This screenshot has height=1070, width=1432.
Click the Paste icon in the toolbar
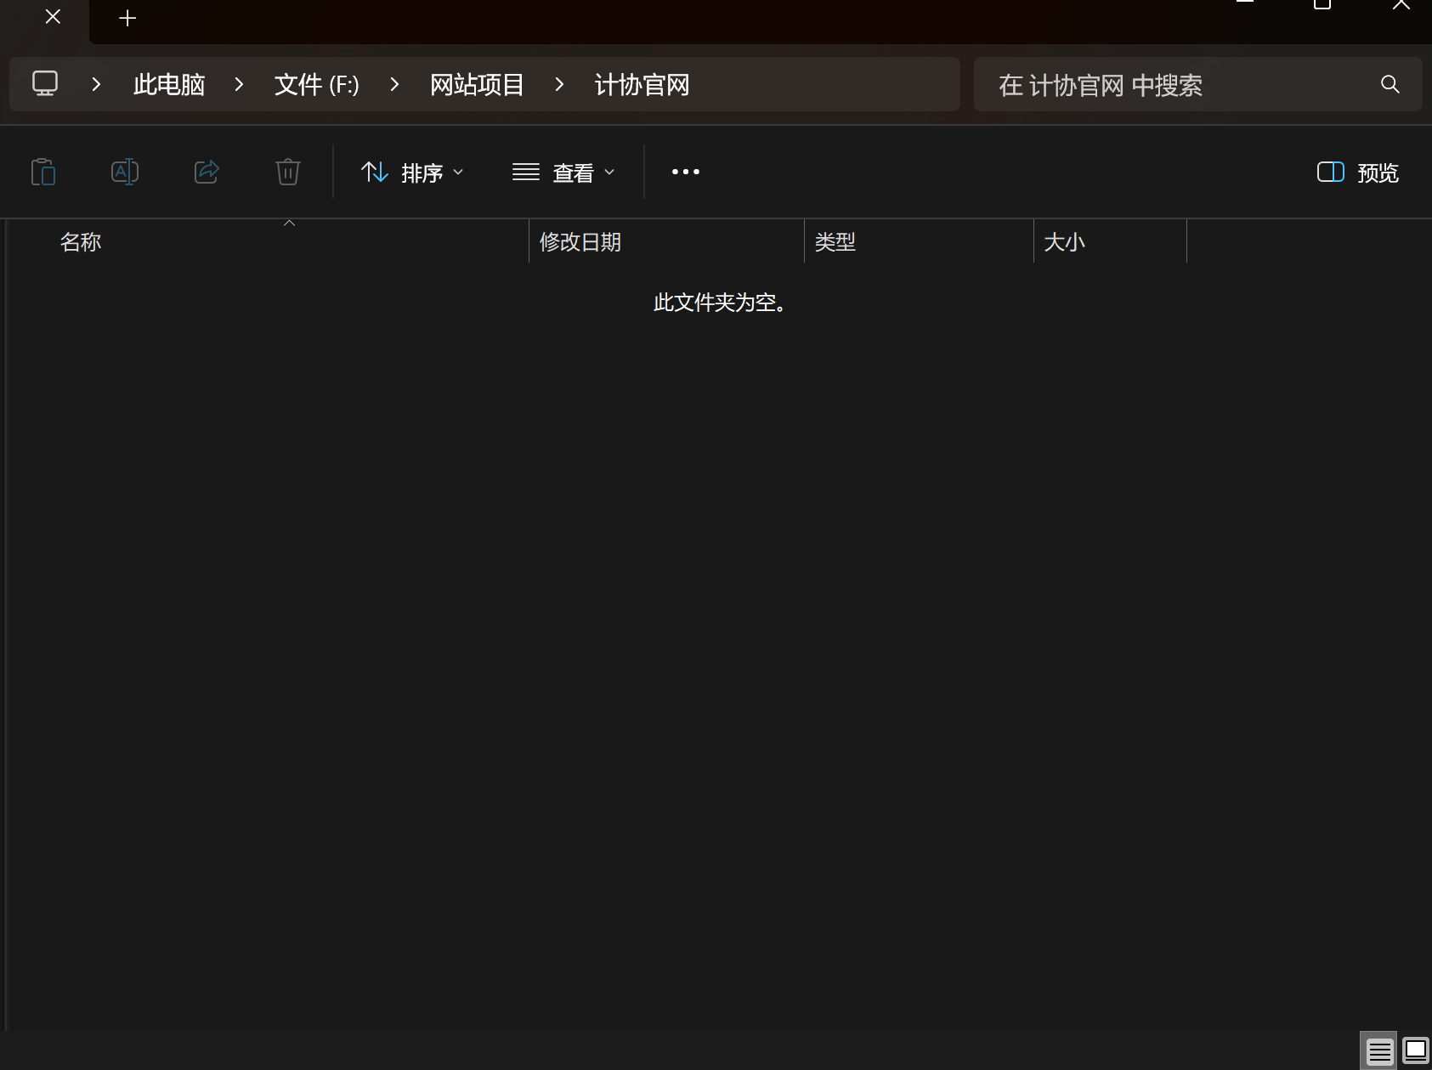click(x=43, y=172)
